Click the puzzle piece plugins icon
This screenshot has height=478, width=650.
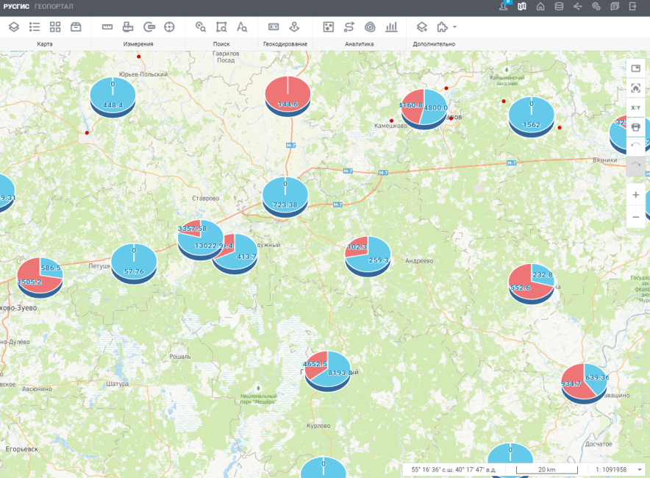tap(443, 27)
